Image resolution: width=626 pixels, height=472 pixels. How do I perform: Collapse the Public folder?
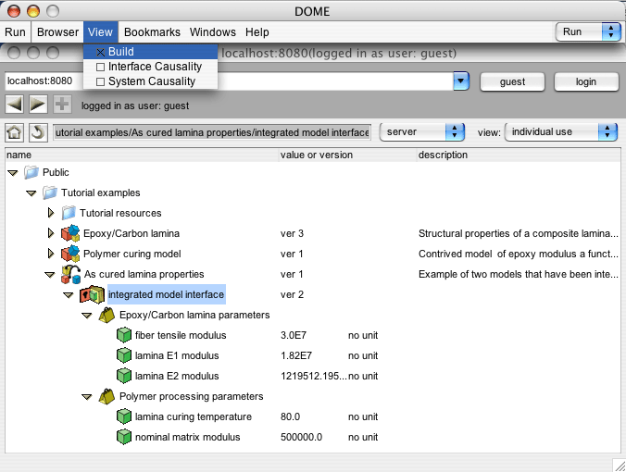pos(13,173)
